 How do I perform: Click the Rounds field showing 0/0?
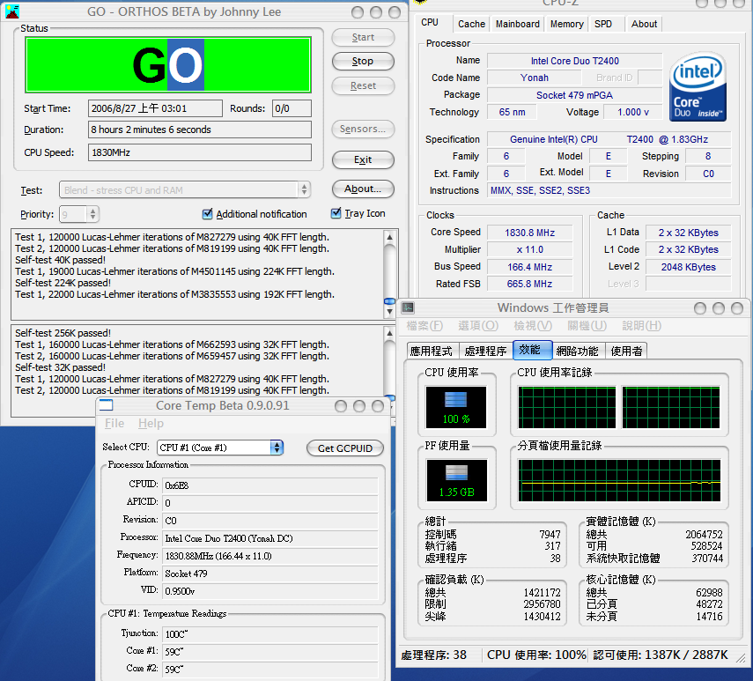292,108
